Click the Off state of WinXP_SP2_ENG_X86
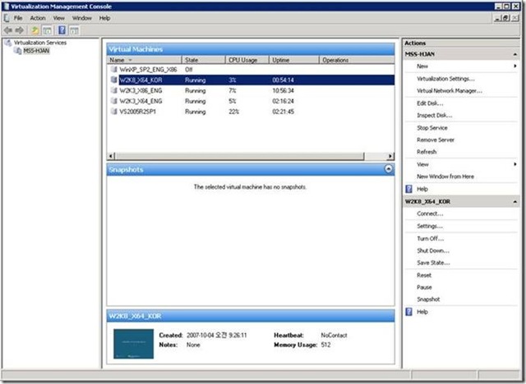Viewport: 526px width, 384px height. click(188, 70)
